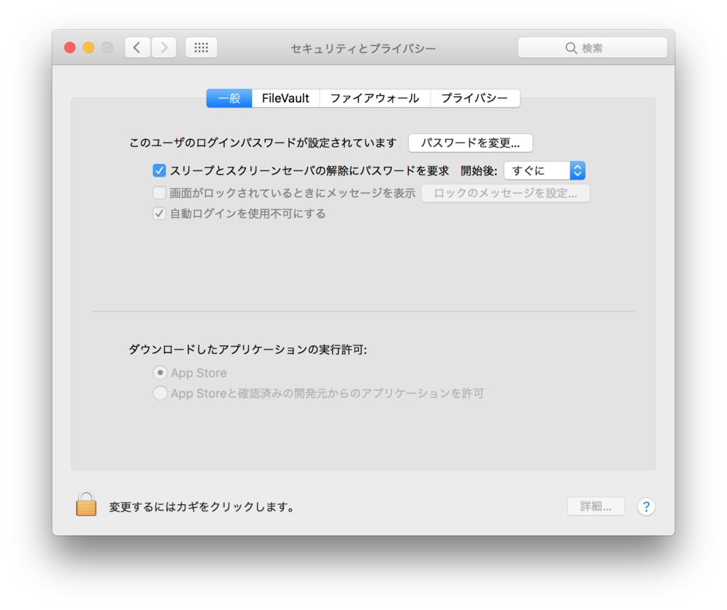Toggle スリープとスクリーンセーバの解除にパスワードを要求 checkbox

tap(159, 171)
